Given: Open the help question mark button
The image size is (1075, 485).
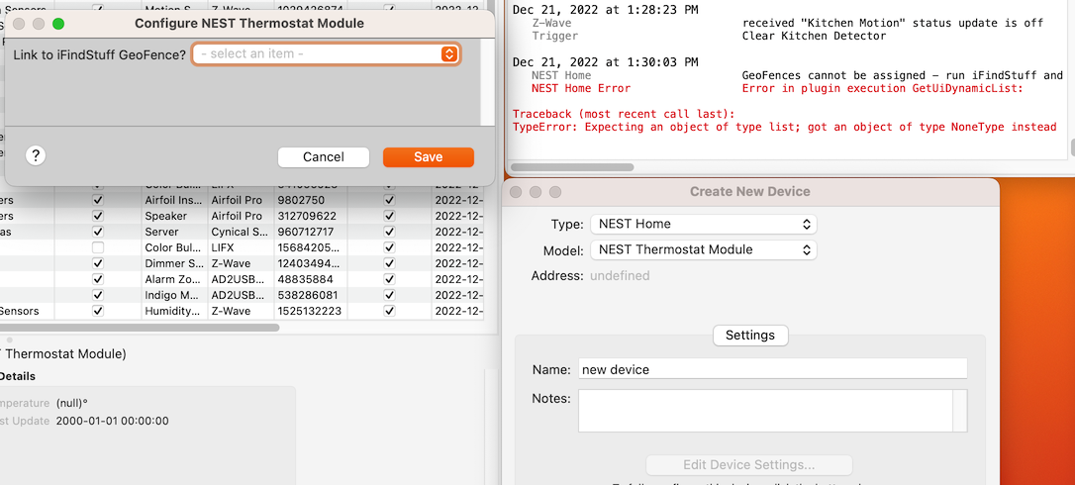Looking at the screenshot, I should pos(36,155).
